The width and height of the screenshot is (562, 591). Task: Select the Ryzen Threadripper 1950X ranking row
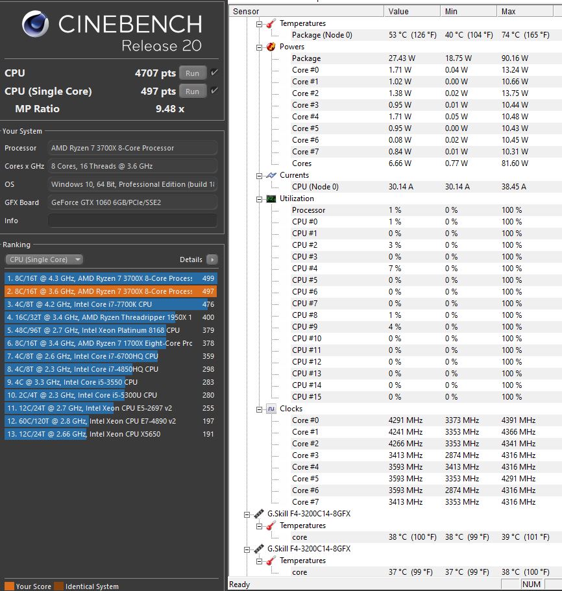point(111,317)
